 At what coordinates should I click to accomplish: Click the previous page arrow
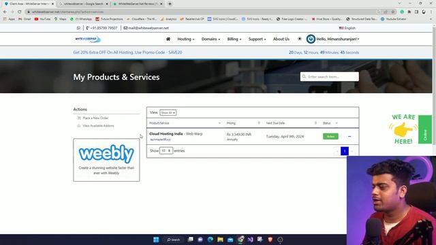pyautogui.click(x=337, y=151)
